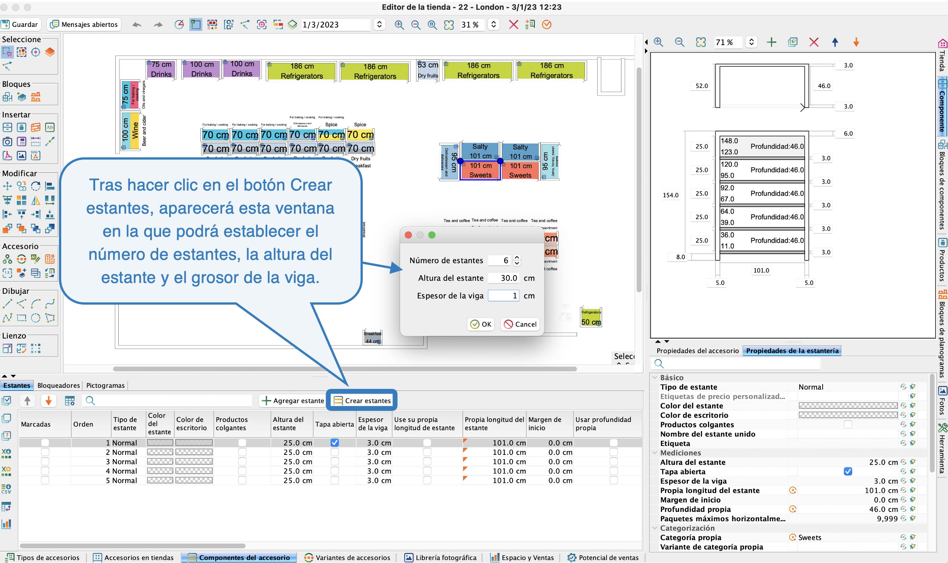
Task: Toggle Tapa abierta checkbox in row 1
Action: point(334,443)
